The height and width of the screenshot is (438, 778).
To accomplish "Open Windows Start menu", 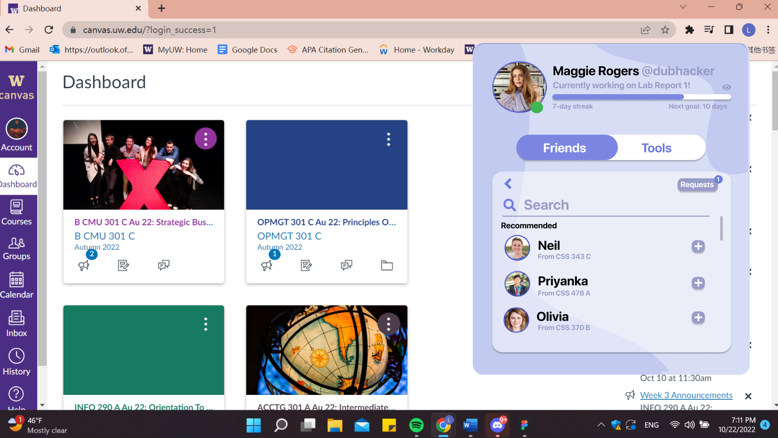I will (x=254, y=425).
